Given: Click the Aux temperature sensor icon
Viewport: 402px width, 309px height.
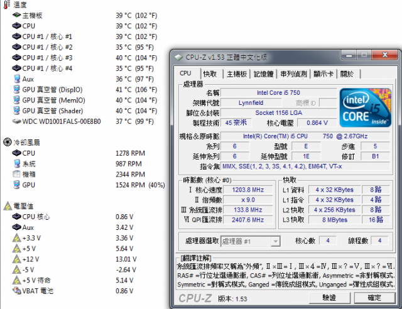Looking at the screenshot, I should click(x=17, y=79).
